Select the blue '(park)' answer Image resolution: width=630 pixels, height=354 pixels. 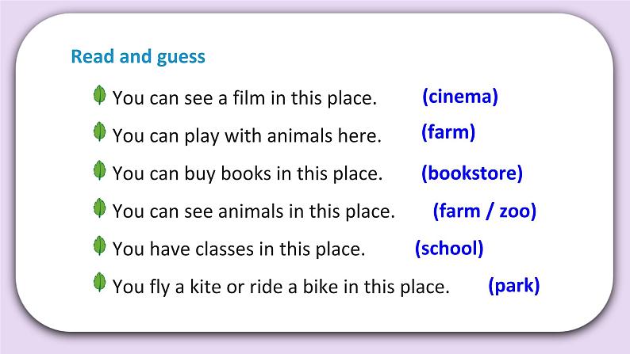coord(513,286)
